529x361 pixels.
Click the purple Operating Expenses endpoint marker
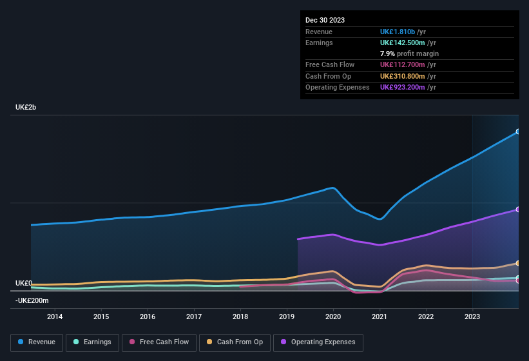point(518,210)
